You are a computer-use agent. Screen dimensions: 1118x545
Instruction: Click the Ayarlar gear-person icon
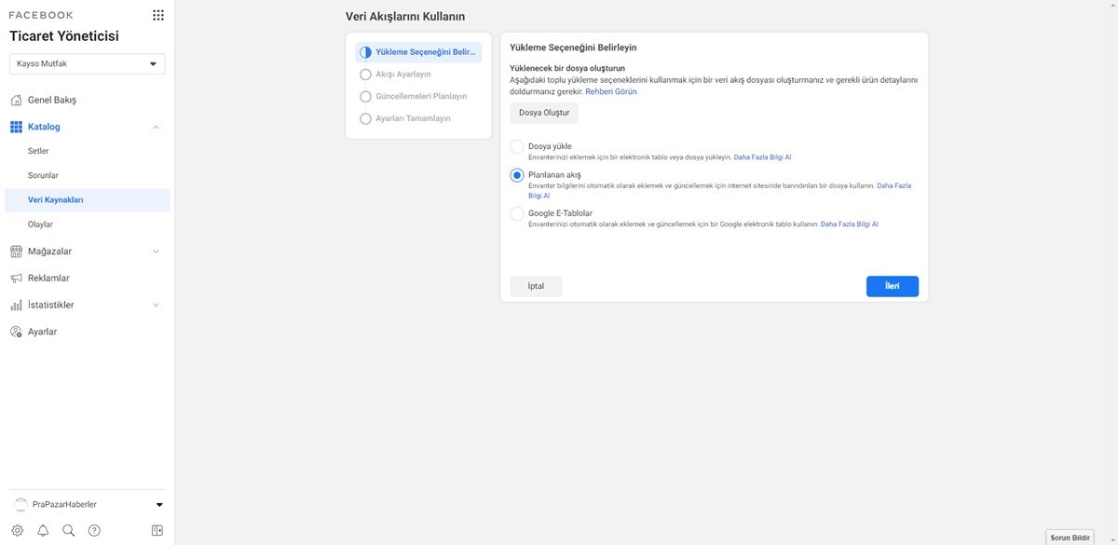point(16,332)
